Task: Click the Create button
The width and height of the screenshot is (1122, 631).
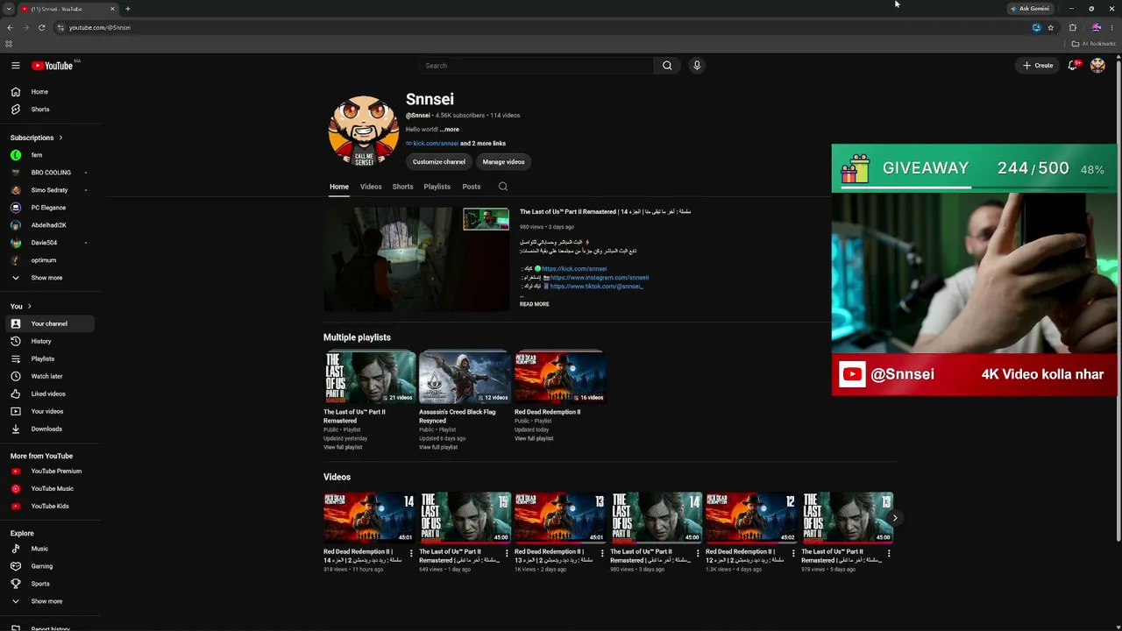Action: (x=1038, y=66)
